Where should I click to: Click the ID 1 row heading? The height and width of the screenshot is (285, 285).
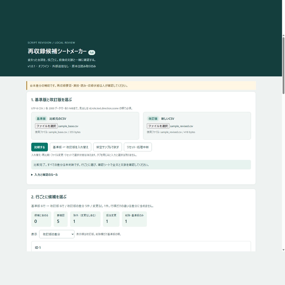tap(38, 247)
